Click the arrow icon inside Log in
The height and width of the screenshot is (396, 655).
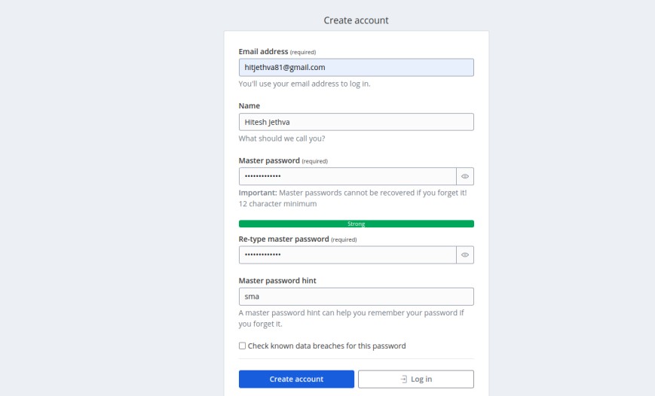[x=404, y=379]
